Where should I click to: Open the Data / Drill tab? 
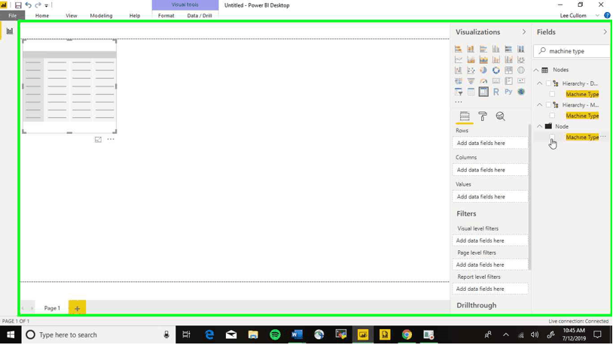pyautogui.click(x=200, y=16)
